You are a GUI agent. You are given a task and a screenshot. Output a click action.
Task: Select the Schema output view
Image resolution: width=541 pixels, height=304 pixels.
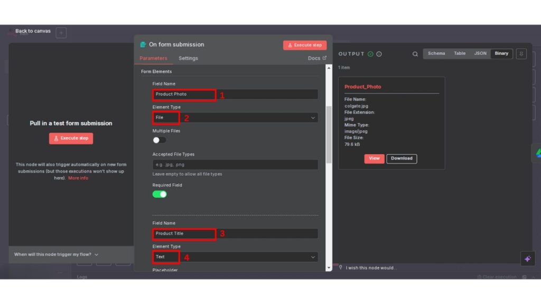436,53
